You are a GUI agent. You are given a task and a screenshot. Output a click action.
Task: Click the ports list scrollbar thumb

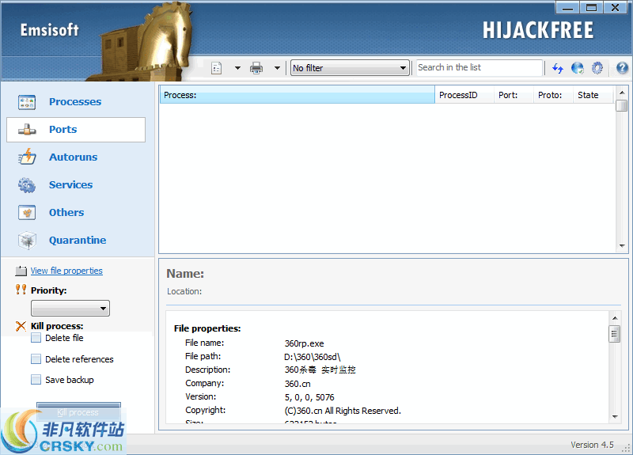pos(622,106)
